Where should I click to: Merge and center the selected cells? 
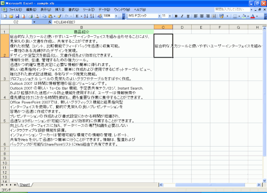click(214, 16)
